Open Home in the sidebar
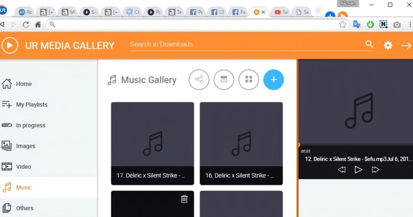 [49, 84]
